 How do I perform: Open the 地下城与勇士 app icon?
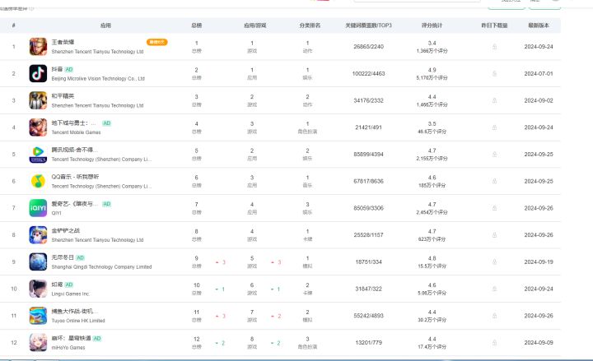click(x=38, y=127)
